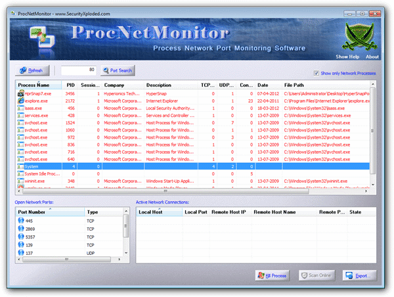Click icon of svchost.exe PID 972
Screen dimensions: 394x297
pyautogui.click(x=21, y=137)
